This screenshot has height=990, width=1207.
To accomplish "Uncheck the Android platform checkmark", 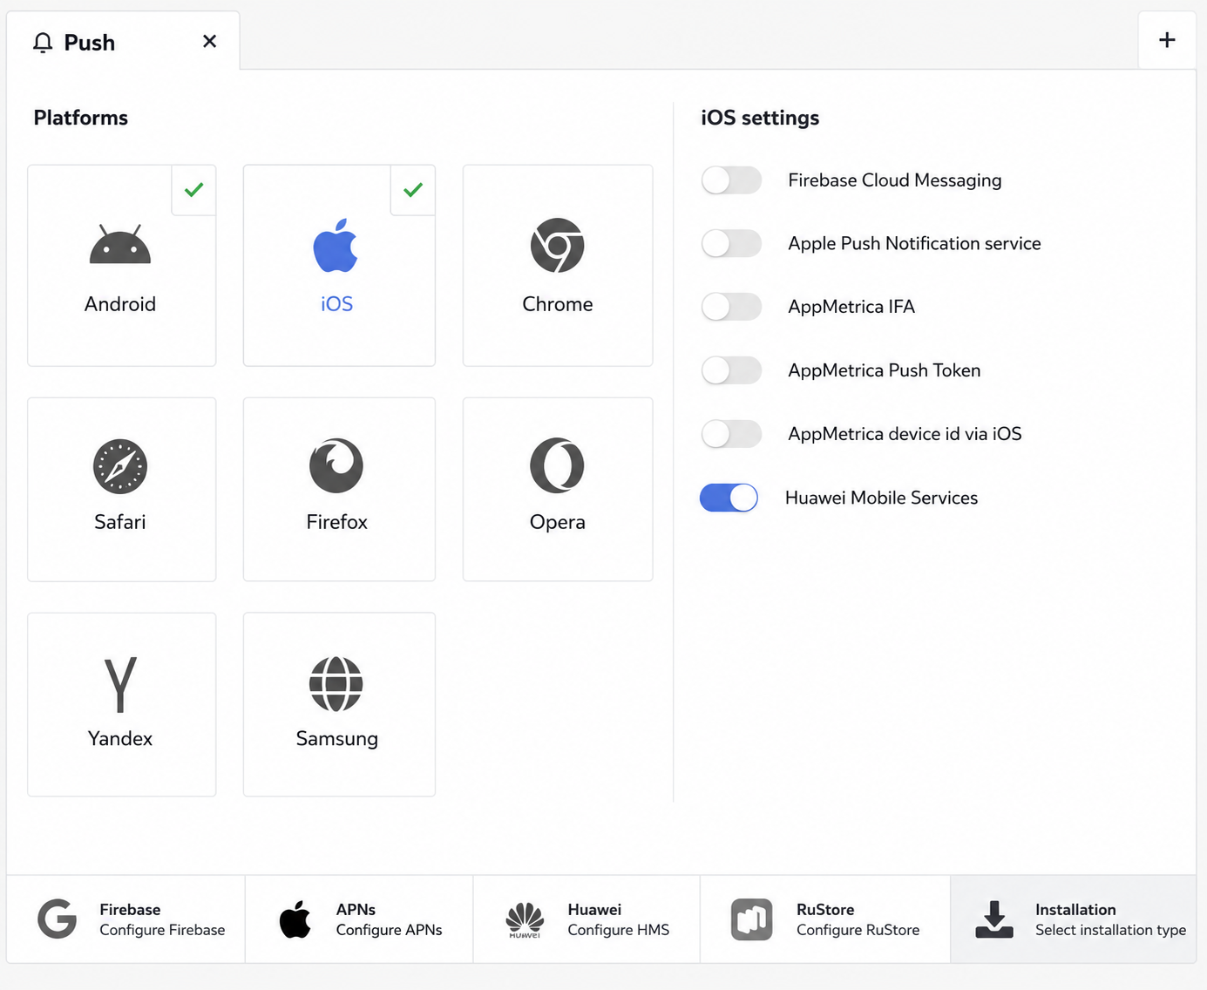I will point(193,190).
